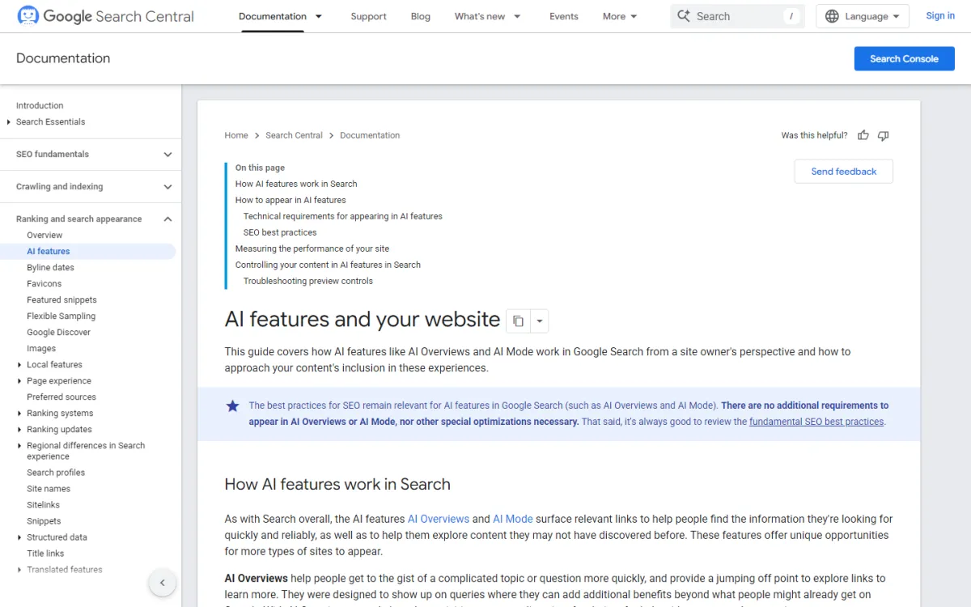Open the AI Overviews inline link
Screen dimensions: 971x607
(439, 519)
